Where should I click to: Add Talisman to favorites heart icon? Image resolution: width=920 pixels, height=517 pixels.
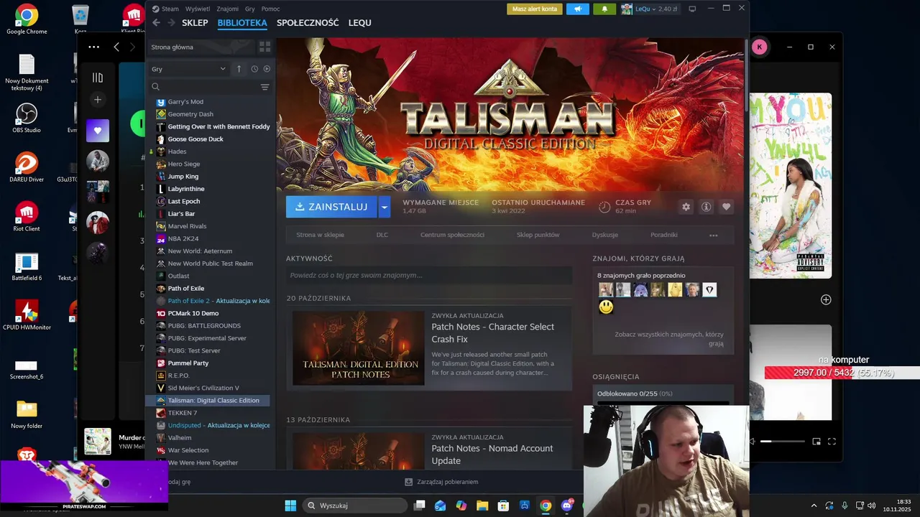tap(726, 207)
